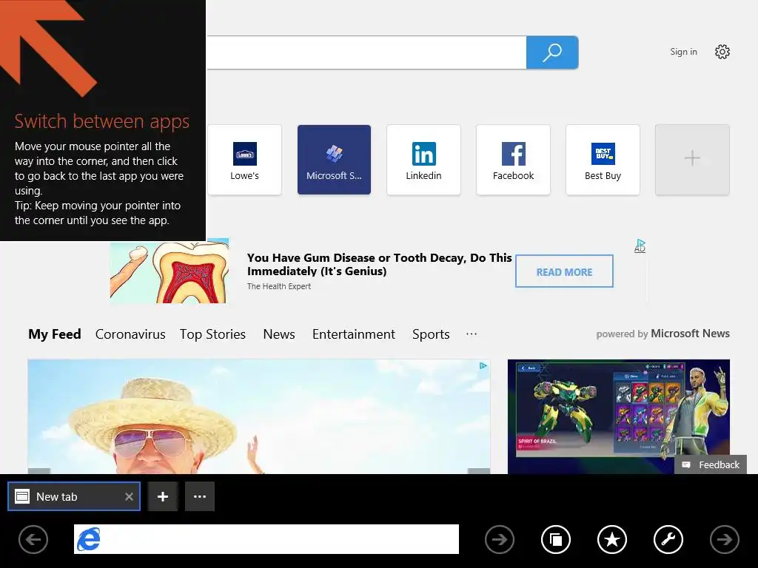Image resolution: width=758 pixels, height=568 pixels.
Task: Switch to the Sports tab
Action: click(431, 334)
